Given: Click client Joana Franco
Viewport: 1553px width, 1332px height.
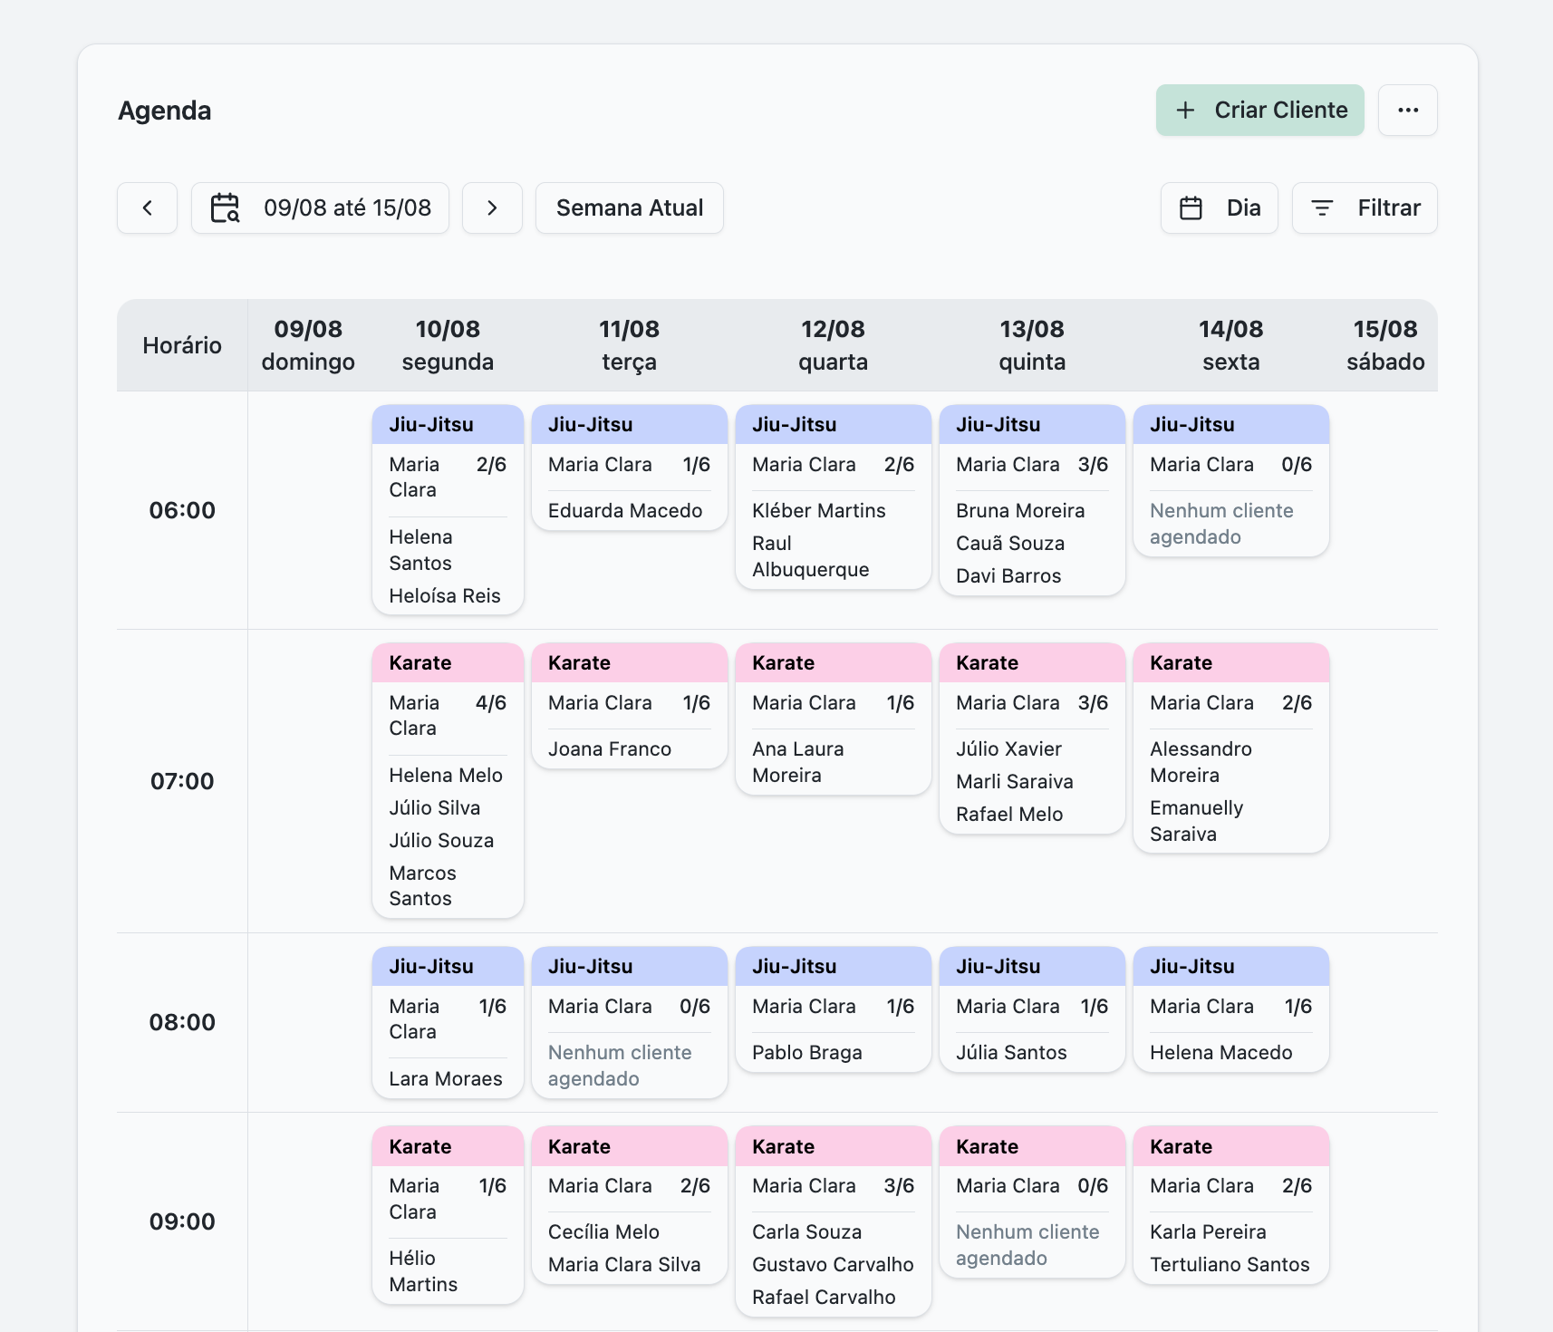Looking at the screenshot, I should click(x=610, y=748).
